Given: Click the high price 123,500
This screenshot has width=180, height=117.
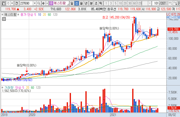Looking at the screenshot, I should 166,9.
